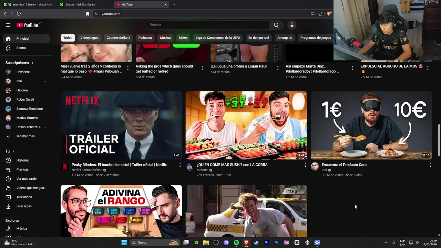Open Deividcat subscription channel

coord(26,72)
